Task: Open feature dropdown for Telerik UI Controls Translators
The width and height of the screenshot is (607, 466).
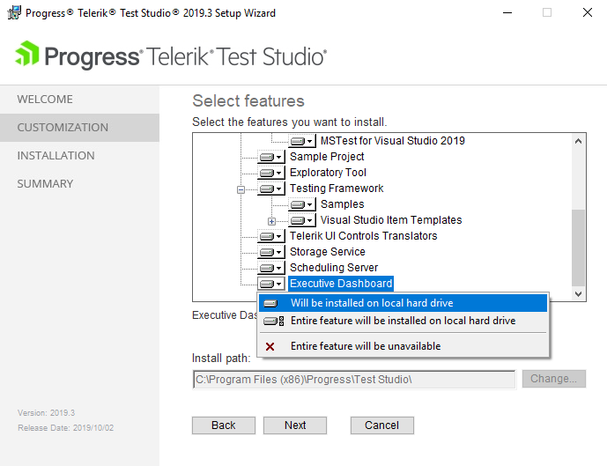Action: point(271,236)
